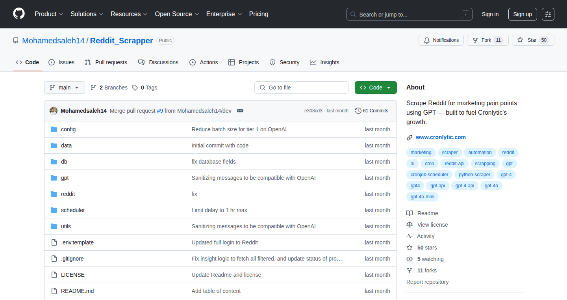Switch to the Insights tab
This screenshot has width=567, height=300.
click(324, 62)
